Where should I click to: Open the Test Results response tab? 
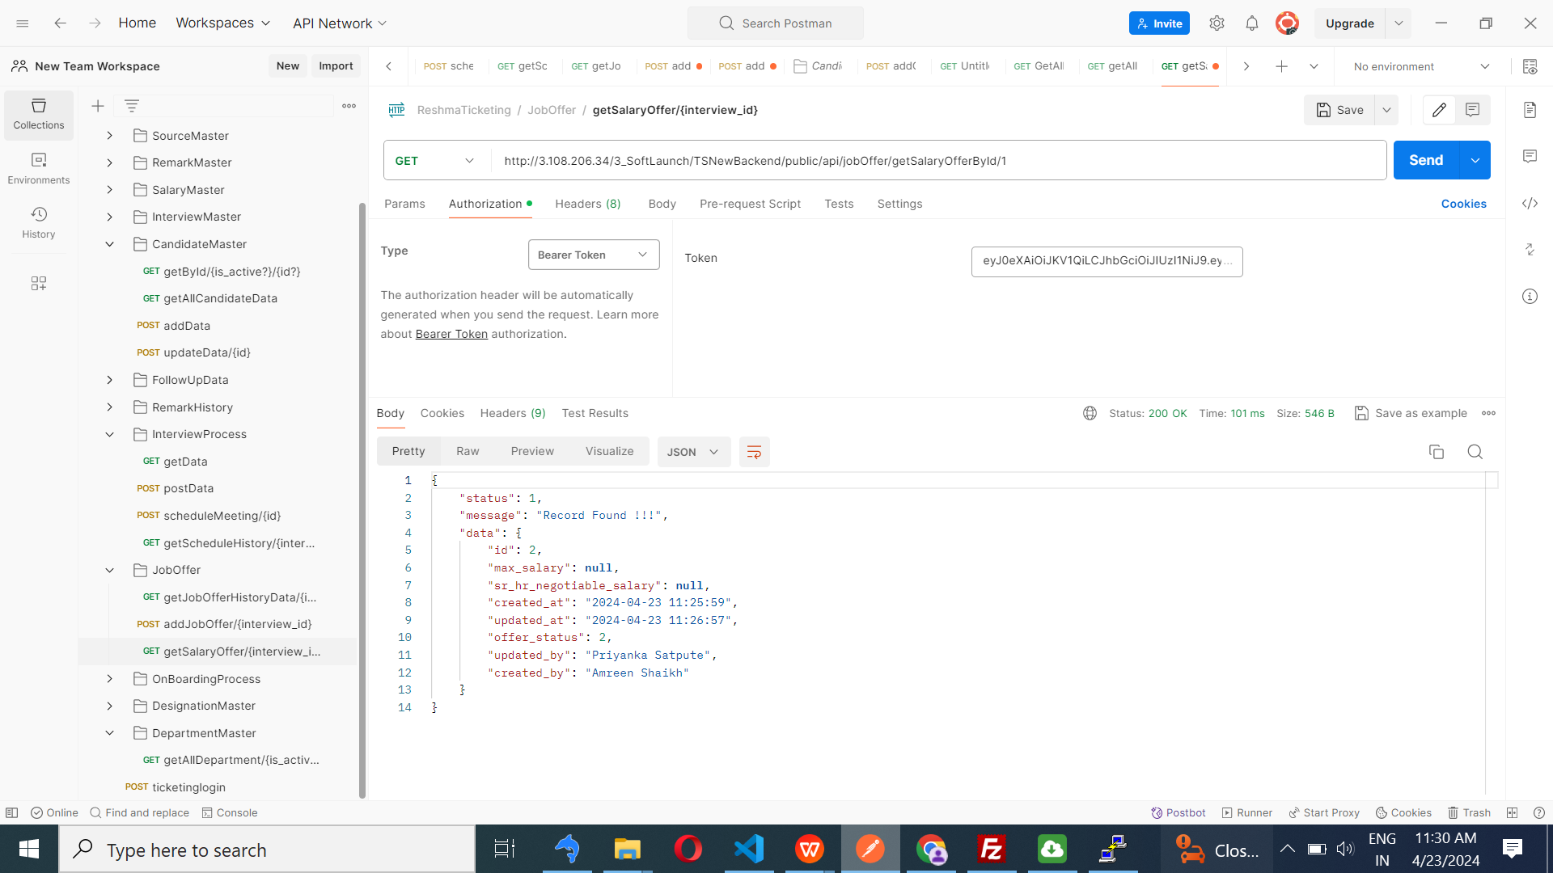tap(595, 413)
